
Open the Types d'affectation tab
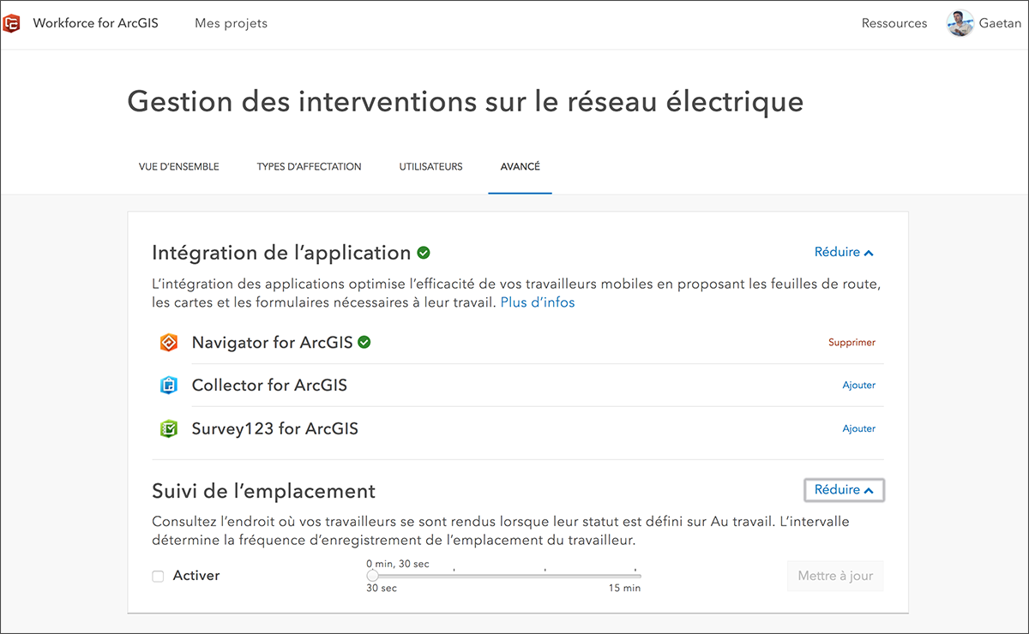[x=309, y=167]
